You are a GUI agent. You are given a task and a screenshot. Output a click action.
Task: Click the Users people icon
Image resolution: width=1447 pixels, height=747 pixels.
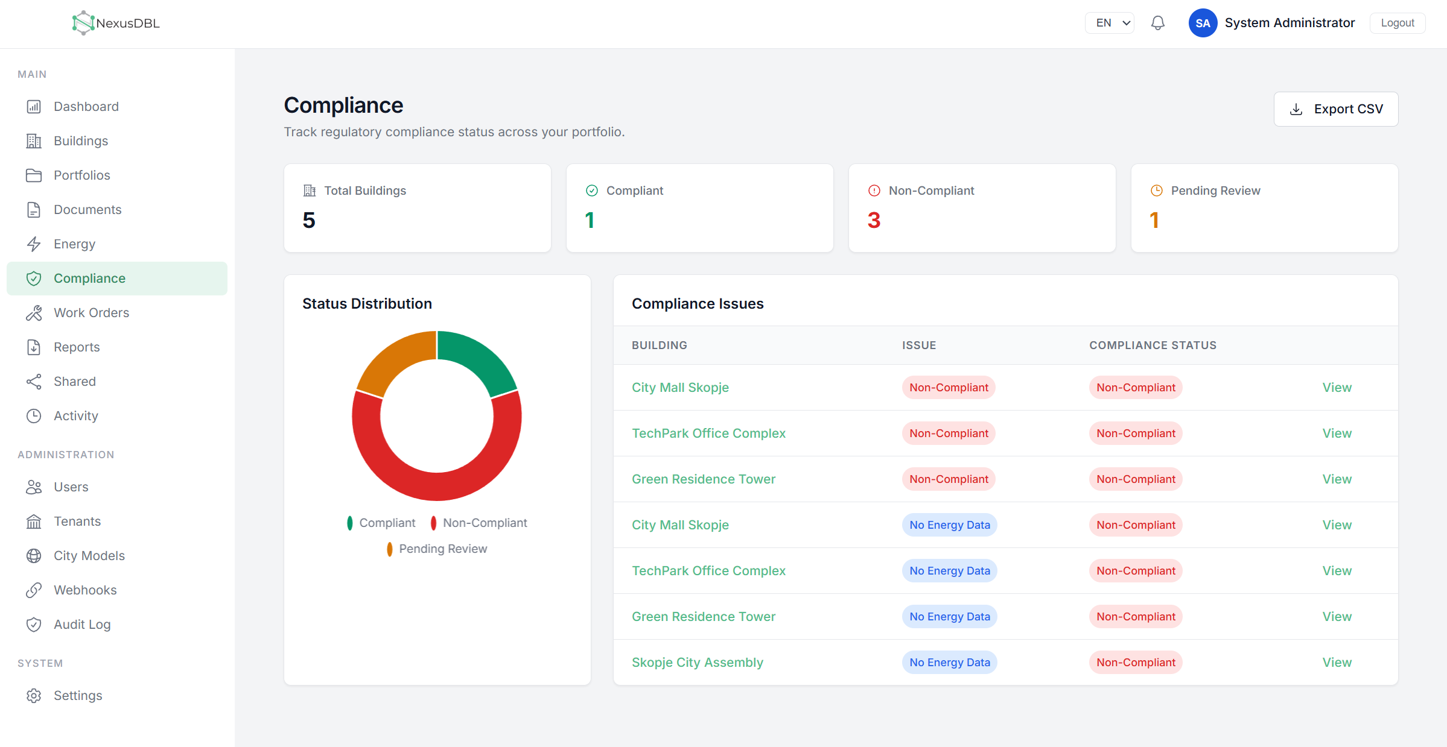(34, 487)
